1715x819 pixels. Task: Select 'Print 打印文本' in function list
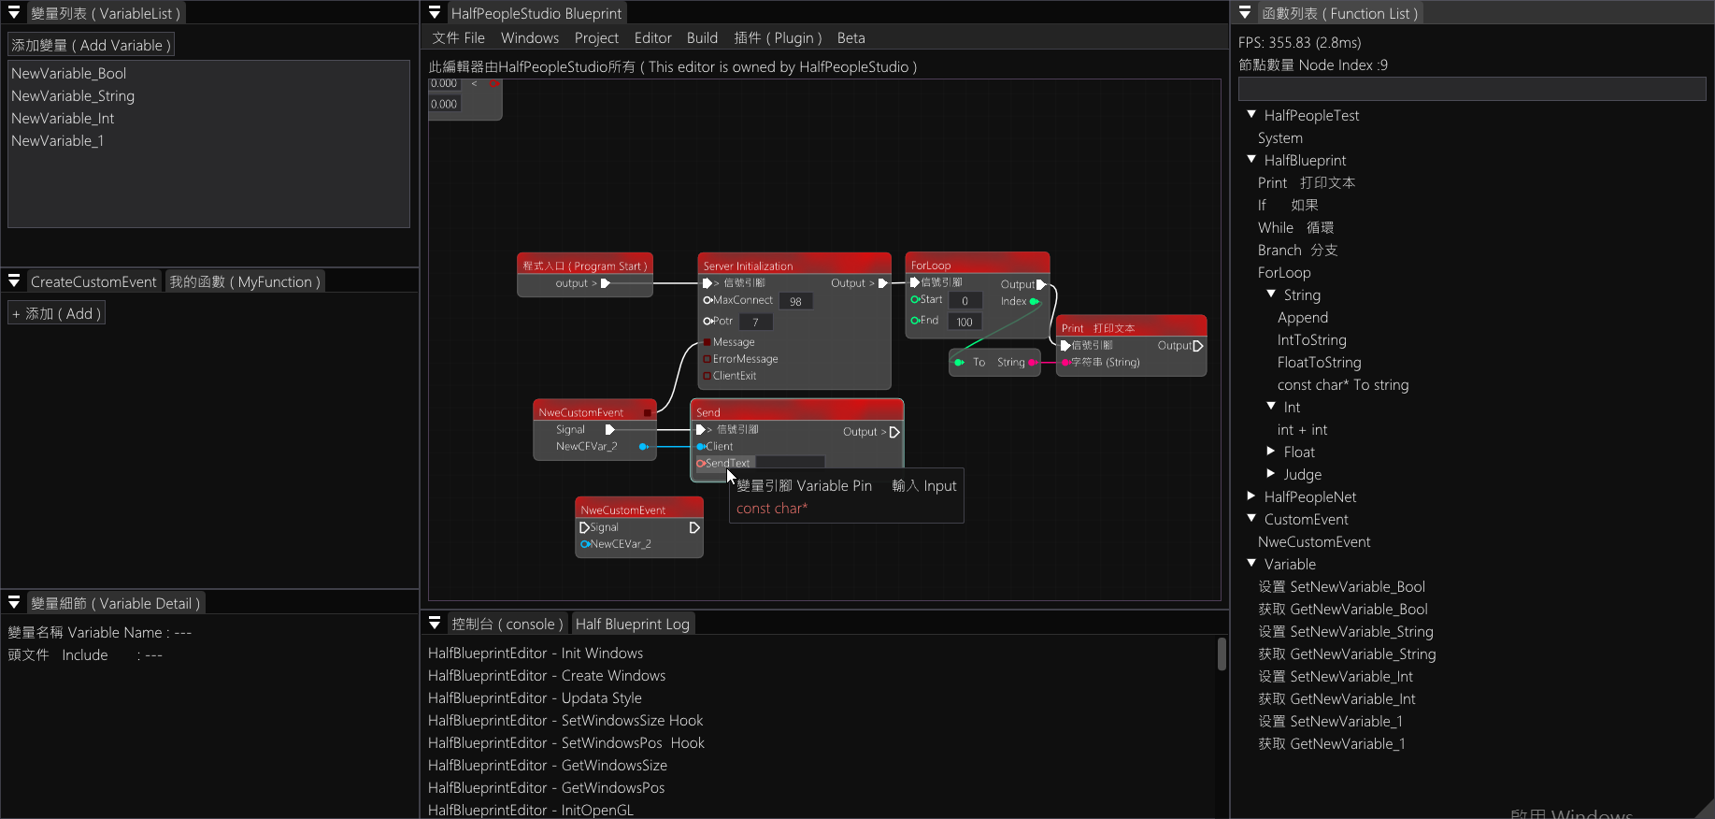tap(1306, 182)
